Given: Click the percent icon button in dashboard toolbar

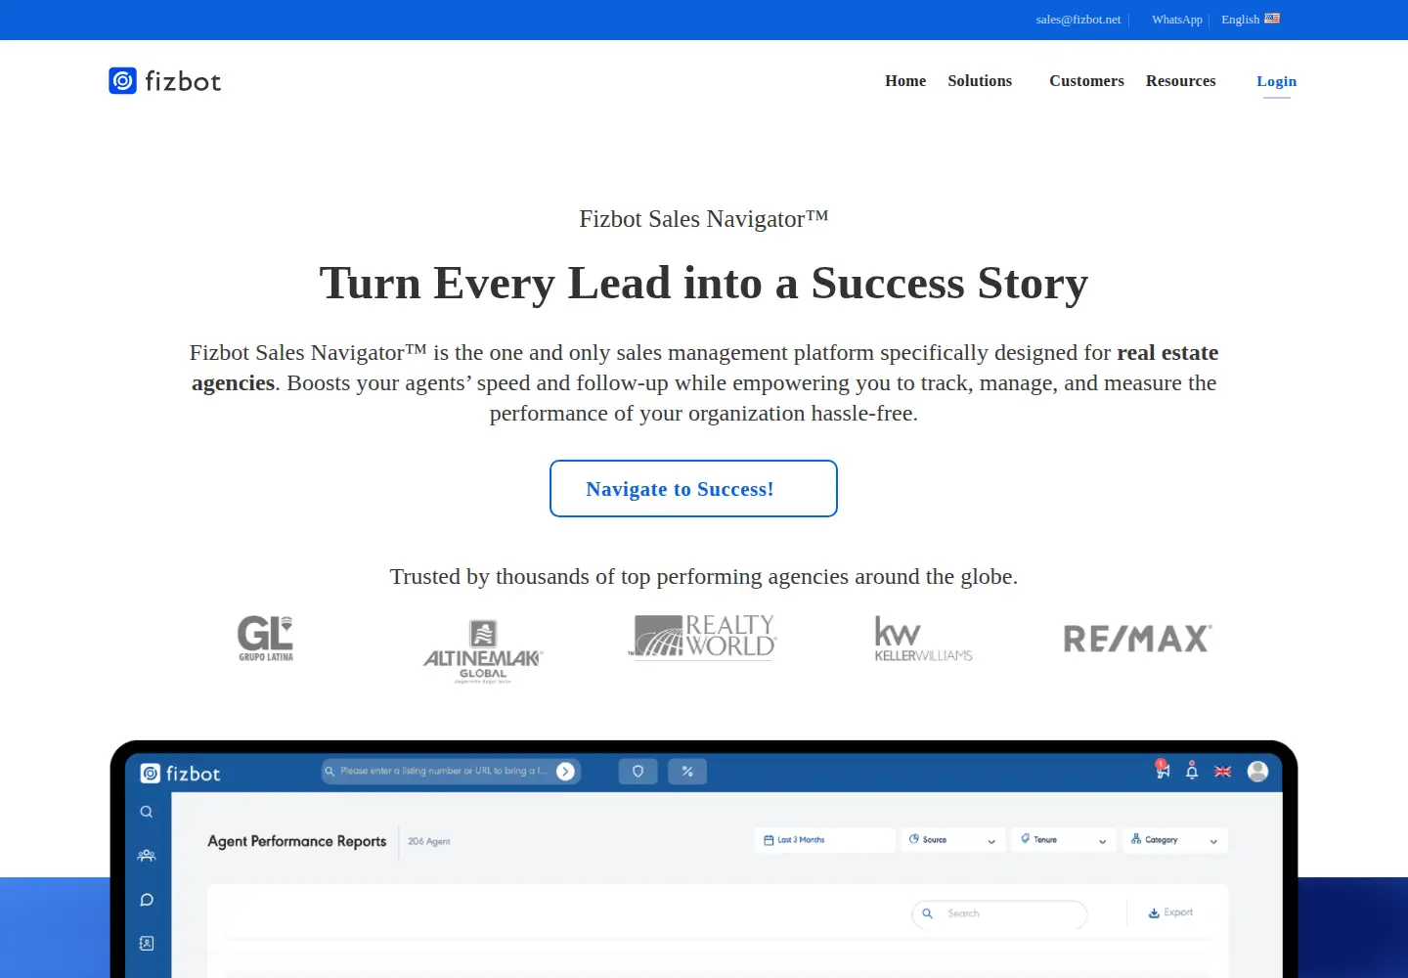Looking at the screenshot, I should [x=687, y=772].
